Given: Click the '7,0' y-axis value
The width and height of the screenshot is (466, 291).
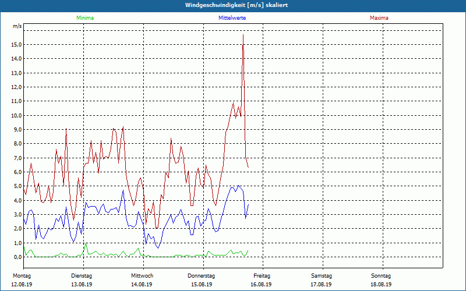Looking at the screenshot, I should (x=17, y=158).
